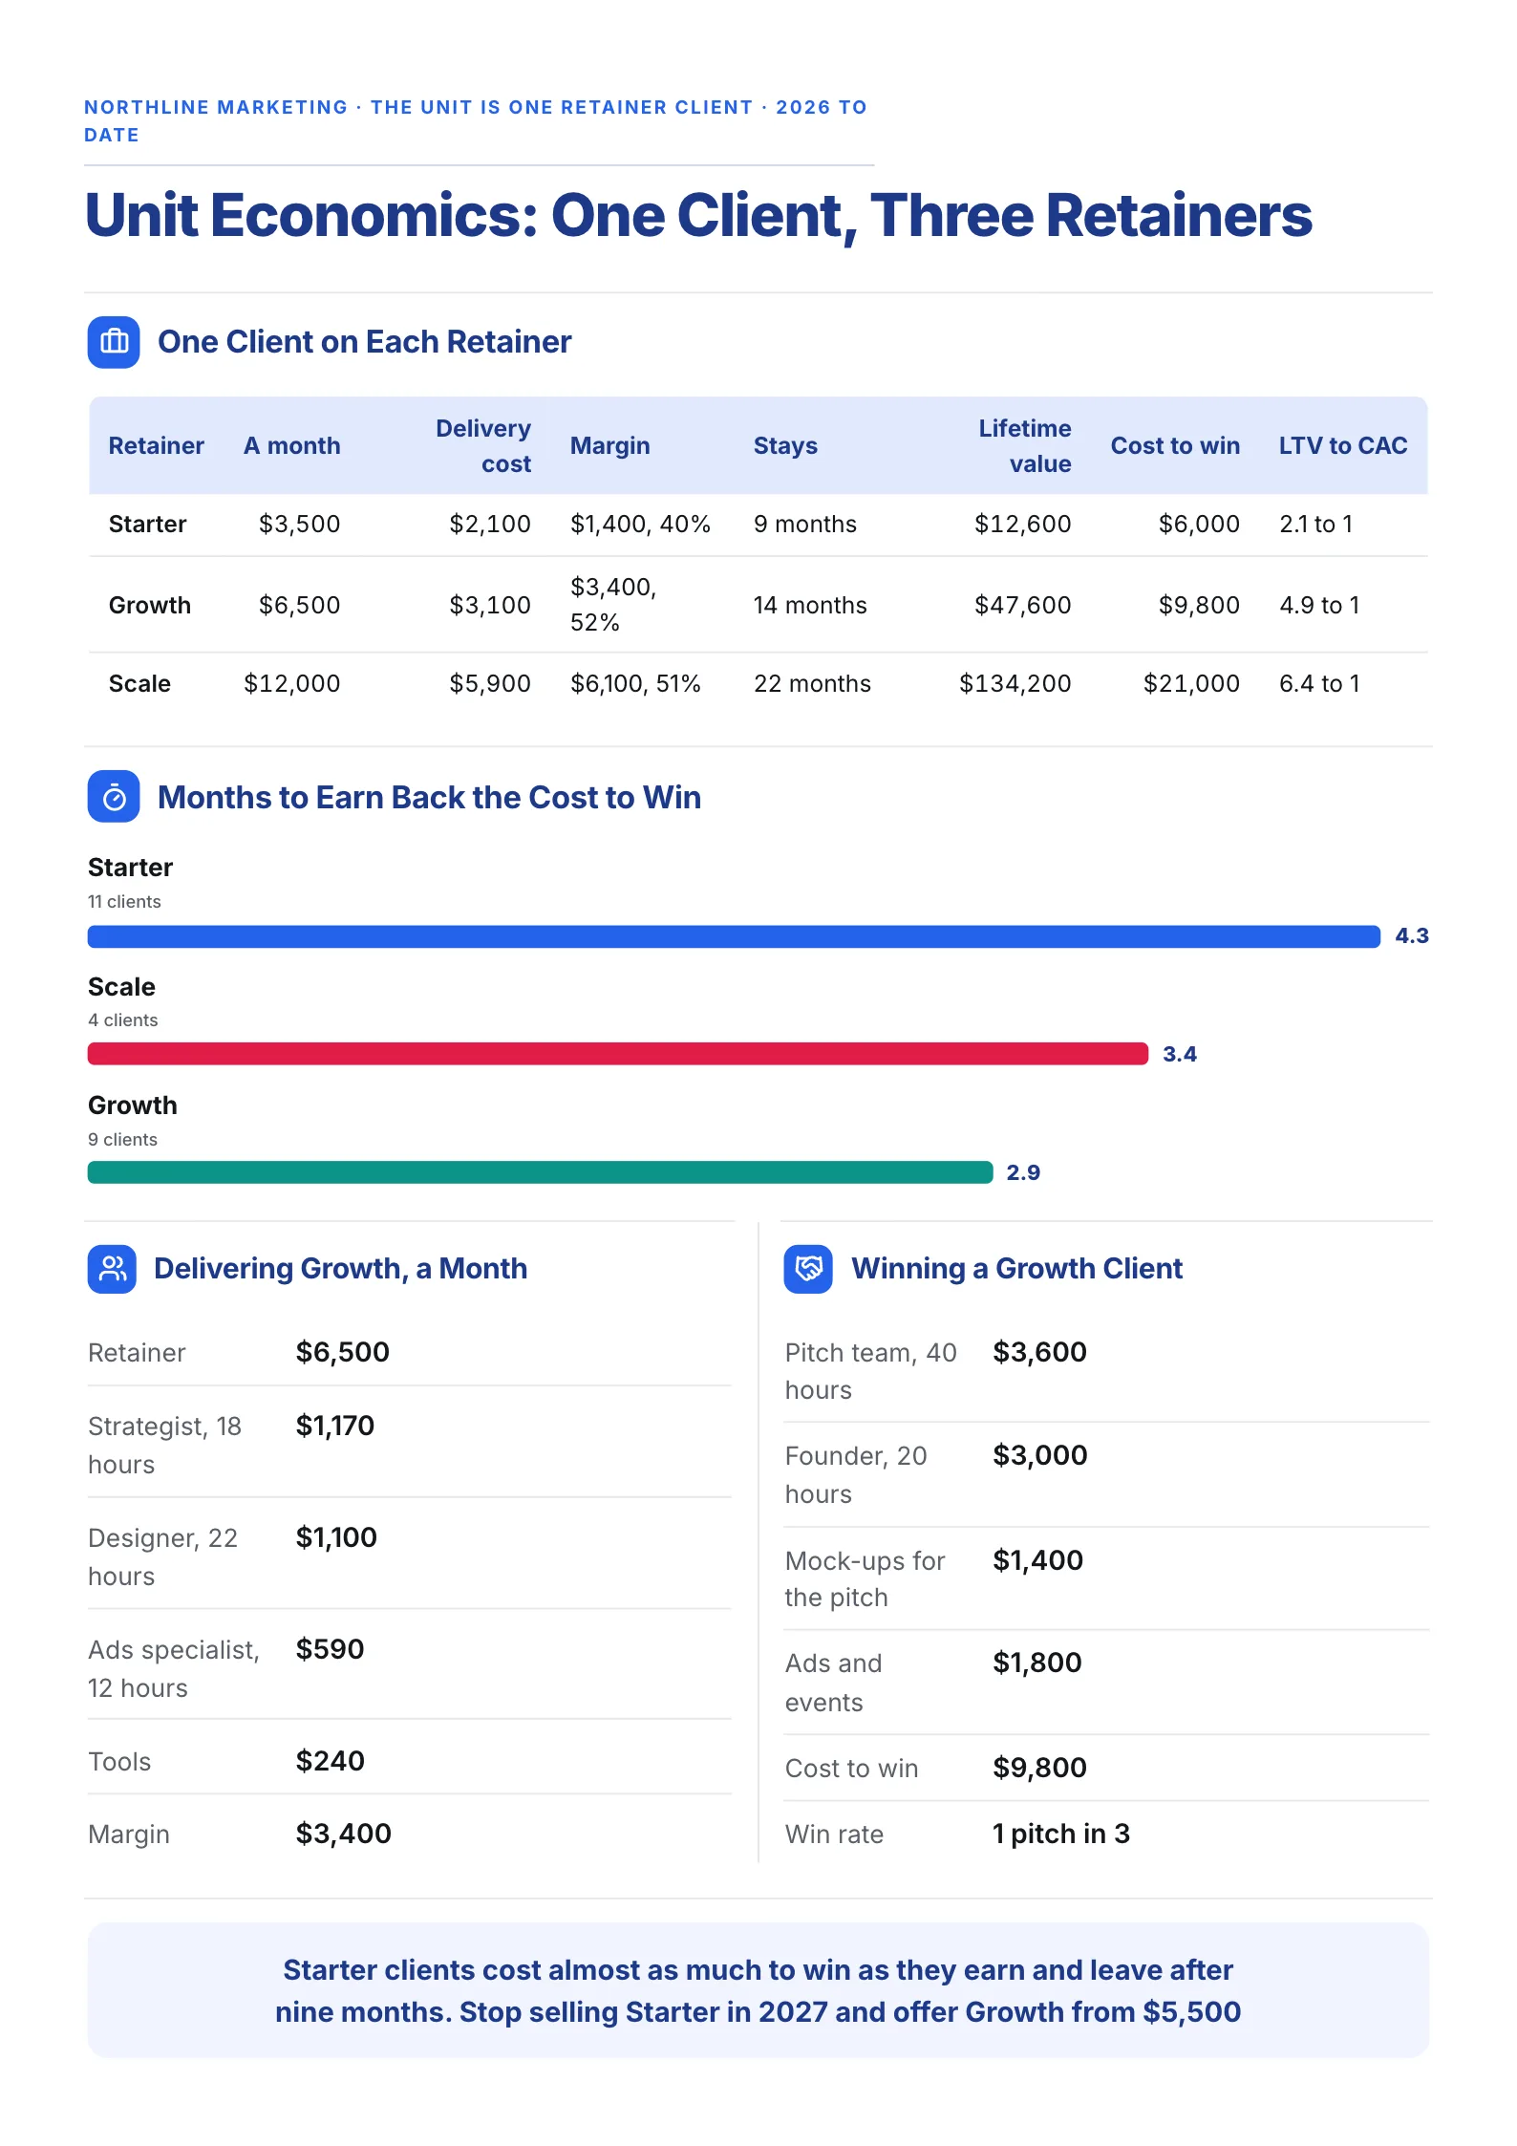Click the 'Delivering Growth, a Month' heading
This screenshot has height=2146, width=1517.
pos(341,1269)
